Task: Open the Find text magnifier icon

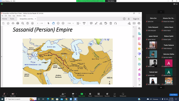Action: (23, 23)
